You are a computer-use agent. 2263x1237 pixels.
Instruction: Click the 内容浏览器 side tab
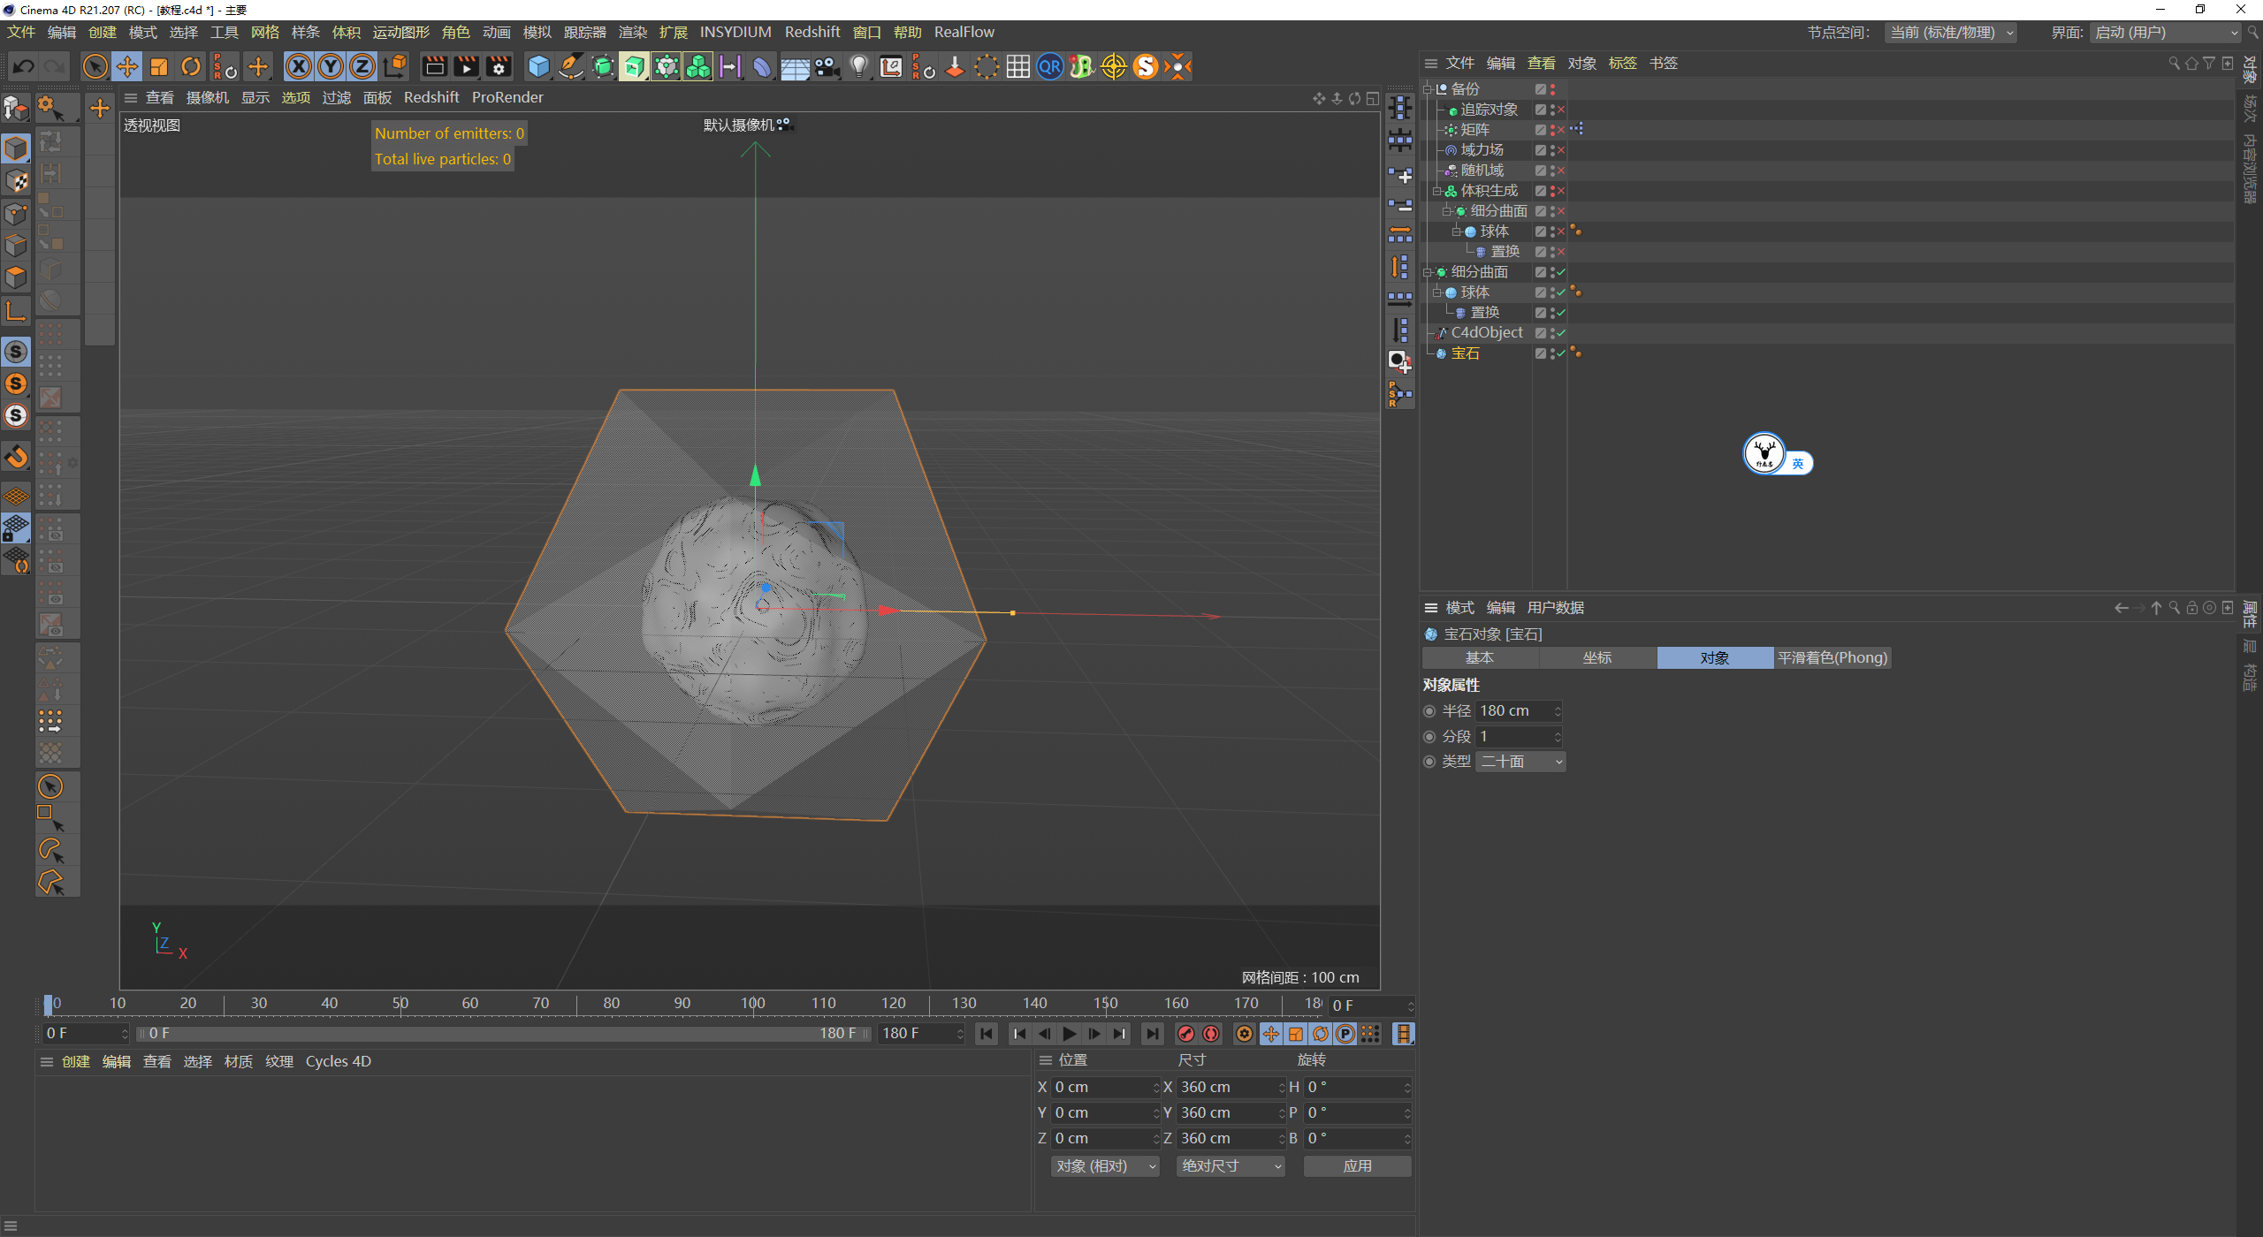coord(2251,168)
